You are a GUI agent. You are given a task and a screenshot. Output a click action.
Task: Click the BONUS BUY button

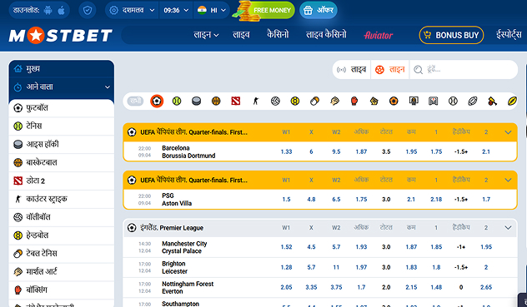coord(451,35)
